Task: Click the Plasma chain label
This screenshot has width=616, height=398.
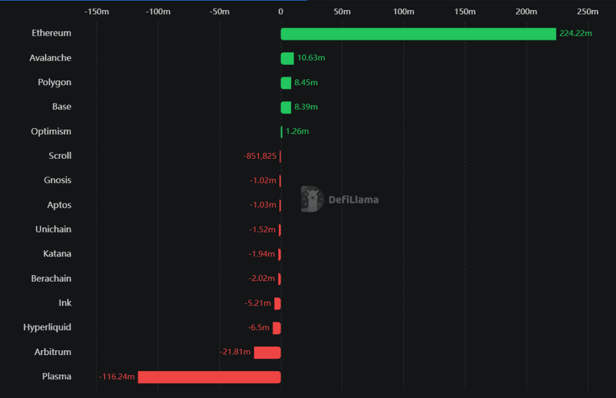Action: pos(57,377)
